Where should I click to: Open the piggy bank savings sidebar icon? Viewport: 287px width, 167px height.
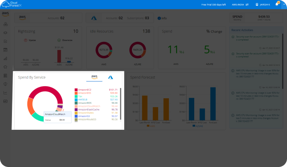click(x=5, y=67)
